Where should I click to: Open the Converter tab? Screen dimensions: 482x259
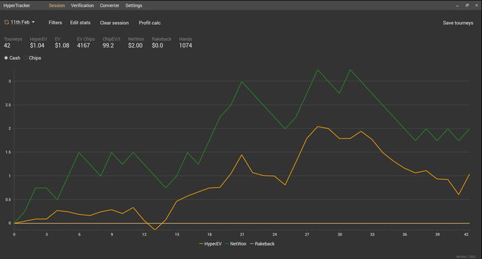coord(109,6)
